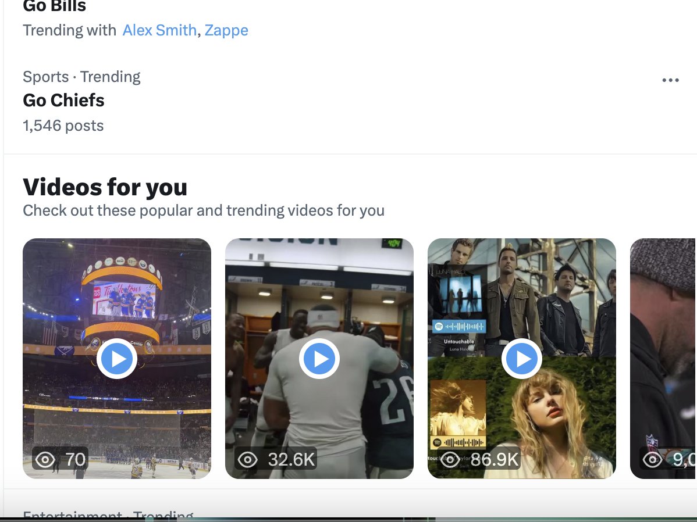This screenshot has height=522, width=697.
Task: Click the '86.9K' view count
Action: click(495, 459)
